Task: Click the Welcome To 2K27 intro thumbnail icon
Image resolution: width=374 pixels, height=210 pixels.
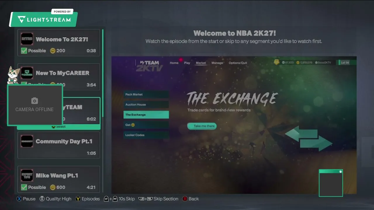Action: click(x=27, y=39)
